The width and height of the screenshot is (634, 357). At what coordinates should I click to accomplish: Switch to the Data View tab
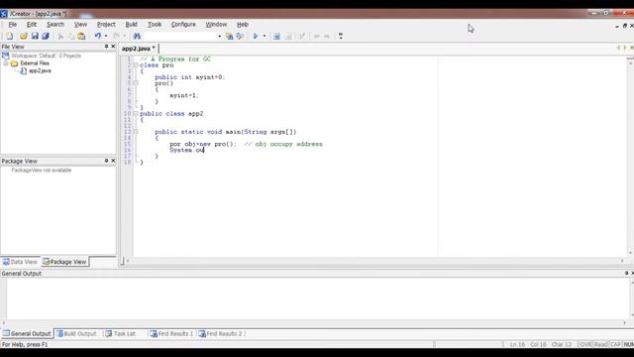[x=20, y=262]
